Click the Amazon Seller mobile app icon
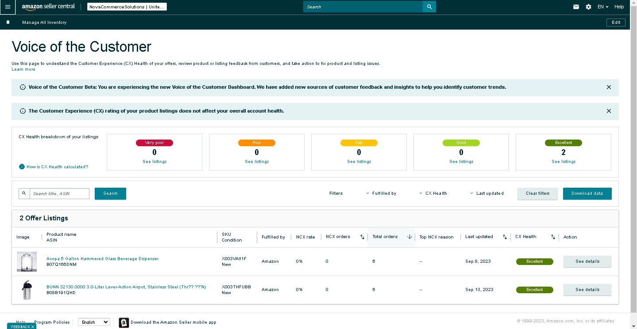The height and width of the screenshot is (329, 637). coord(124,323)
